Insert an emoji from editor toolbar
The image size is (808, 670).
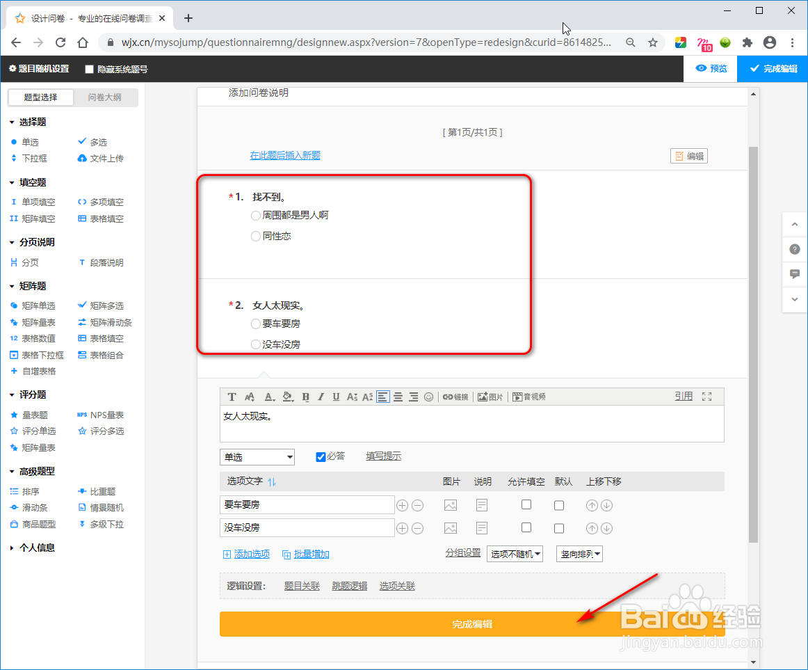[429, 397]
